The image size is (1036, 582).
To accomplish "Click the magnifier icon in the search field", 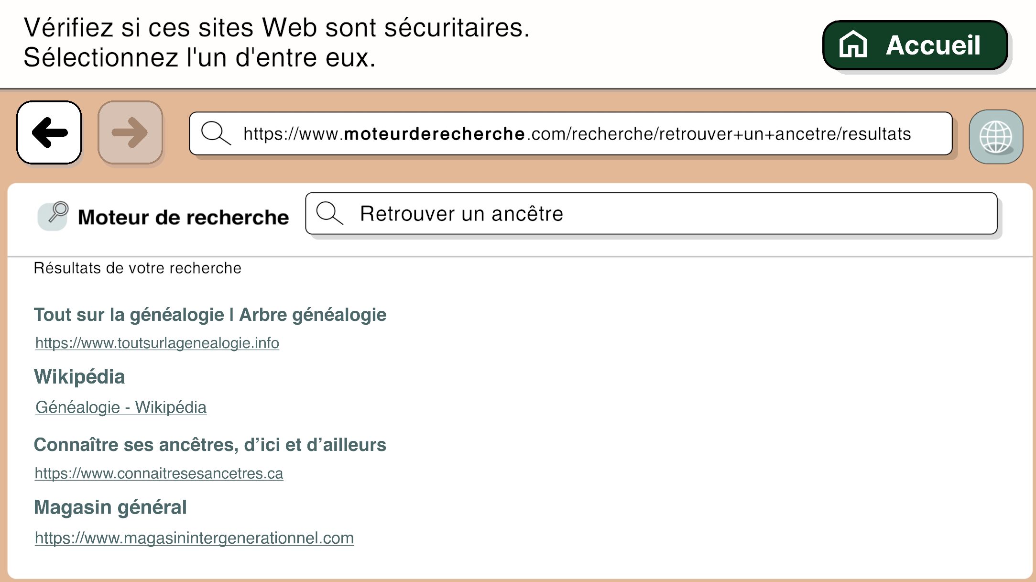I will 329,213.
